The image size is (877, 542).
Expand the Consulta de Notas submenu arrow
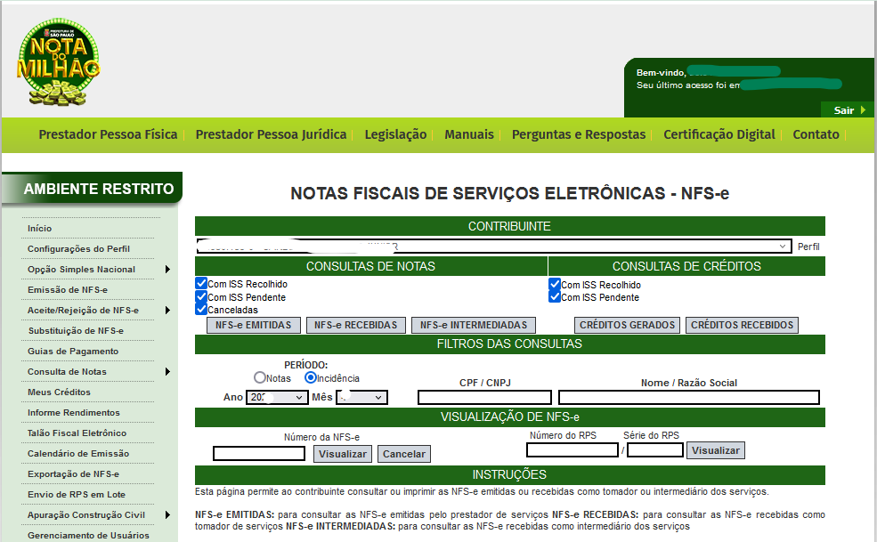pos(167,372)
